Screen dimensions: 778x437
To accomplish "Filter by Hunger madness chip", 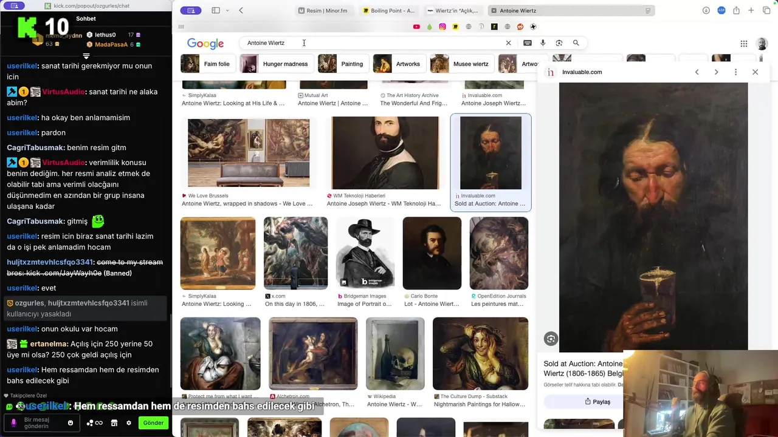I will coord(276,64).
